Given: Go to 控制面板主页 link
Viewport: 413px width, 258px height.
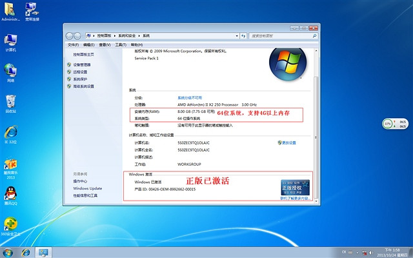Looking at the screenshot, I should (x=83, y=54).
